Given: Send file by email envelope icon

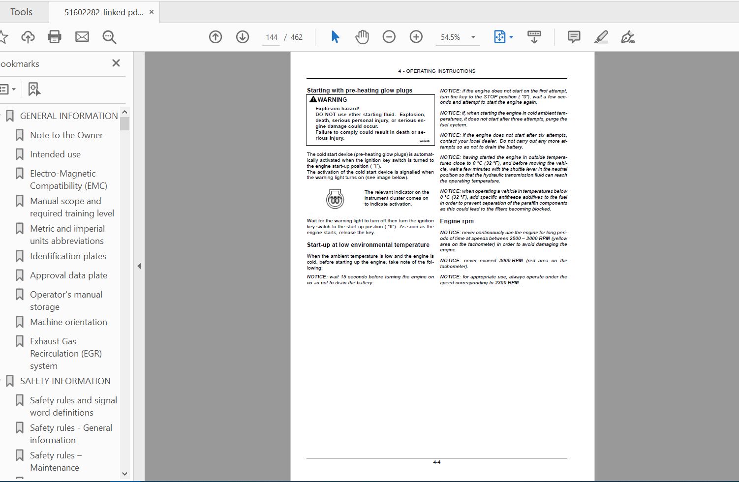Looking at the screenshot, I should pyautogui.click(x=82, y=37).
